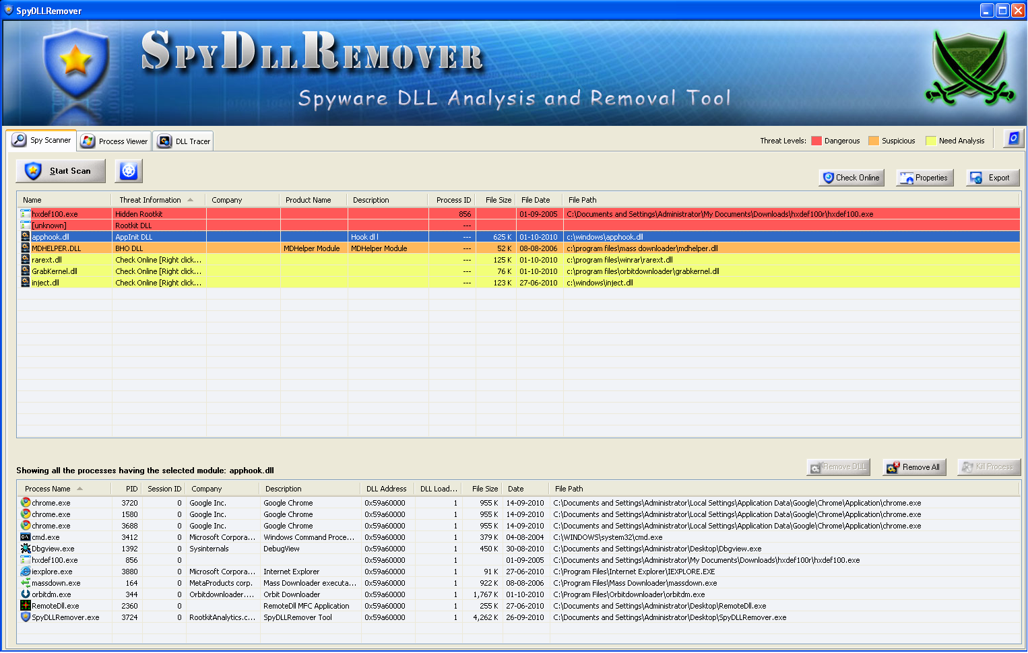
Task: Click the Remove All button
Action: coord(914,467)
